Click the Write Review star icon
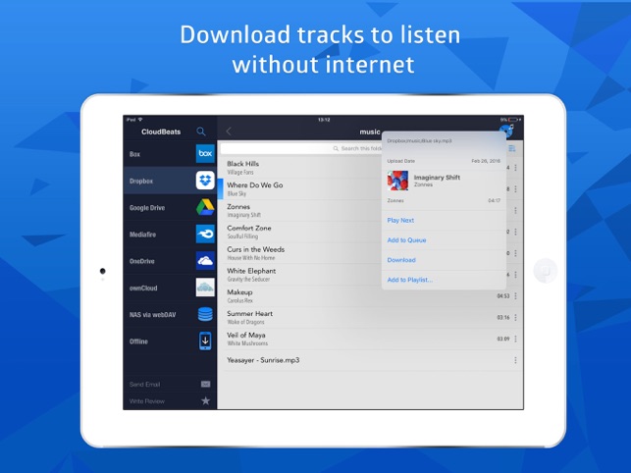Viewport: 631px width, 473px height. (206, 400)
